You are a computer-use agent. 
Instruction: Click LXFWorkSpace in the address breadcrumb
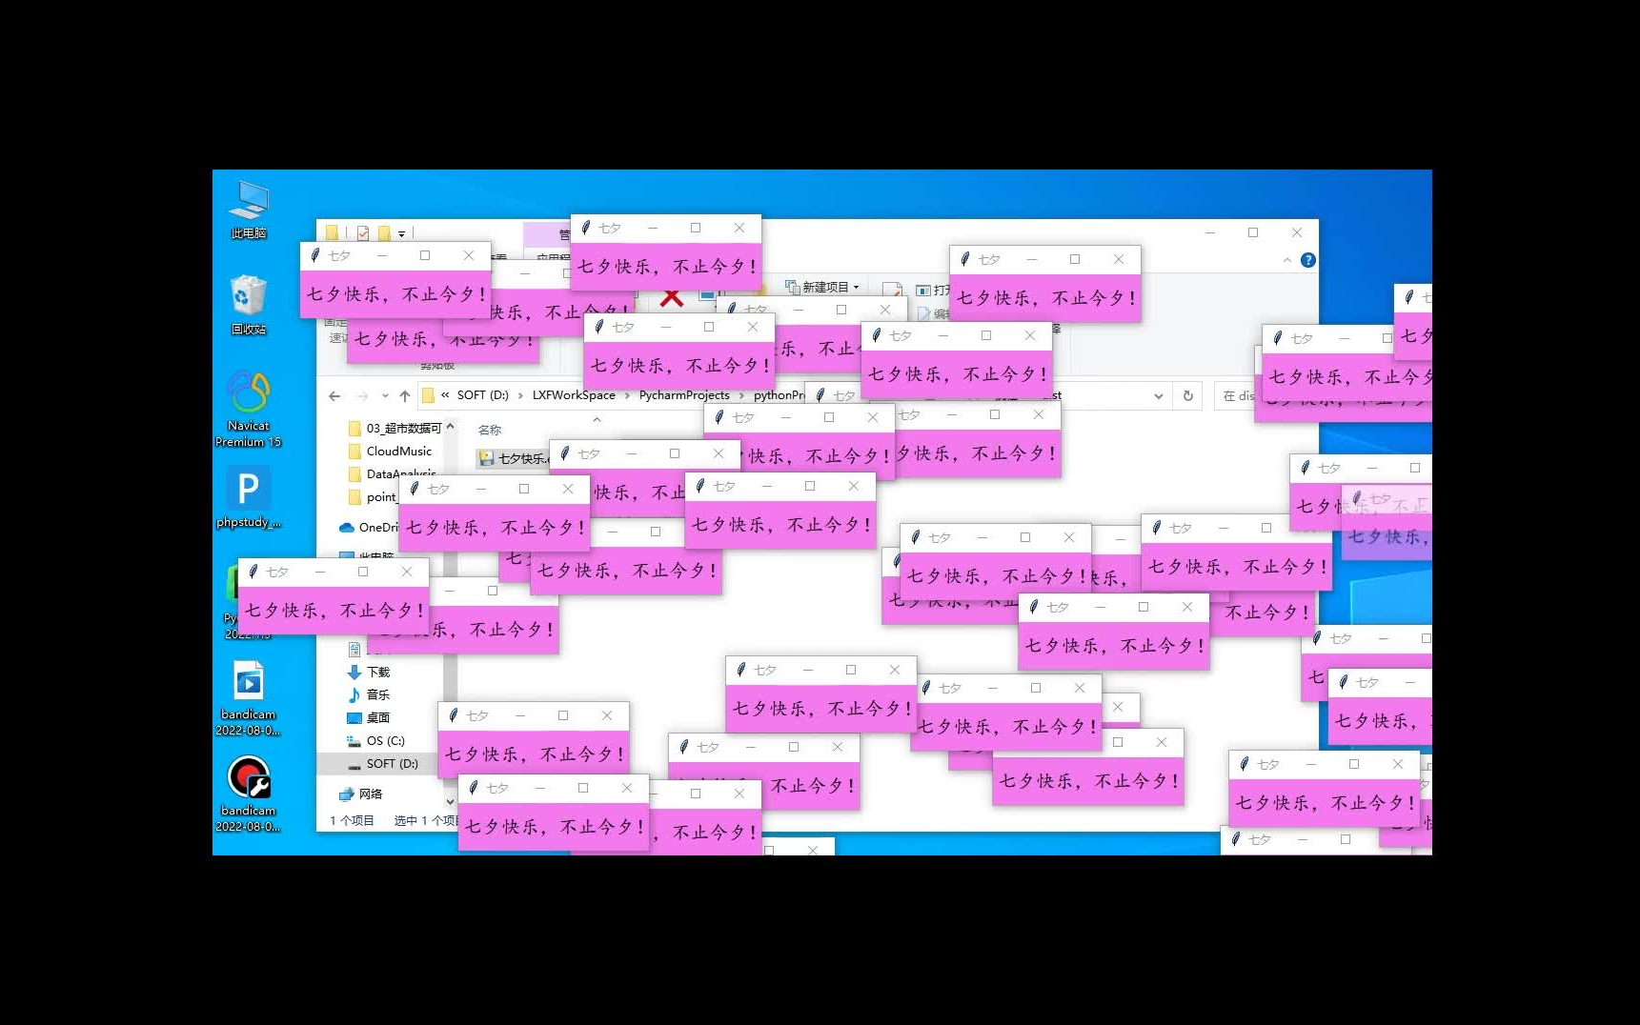pyautogui.click(x=574, y=395)
